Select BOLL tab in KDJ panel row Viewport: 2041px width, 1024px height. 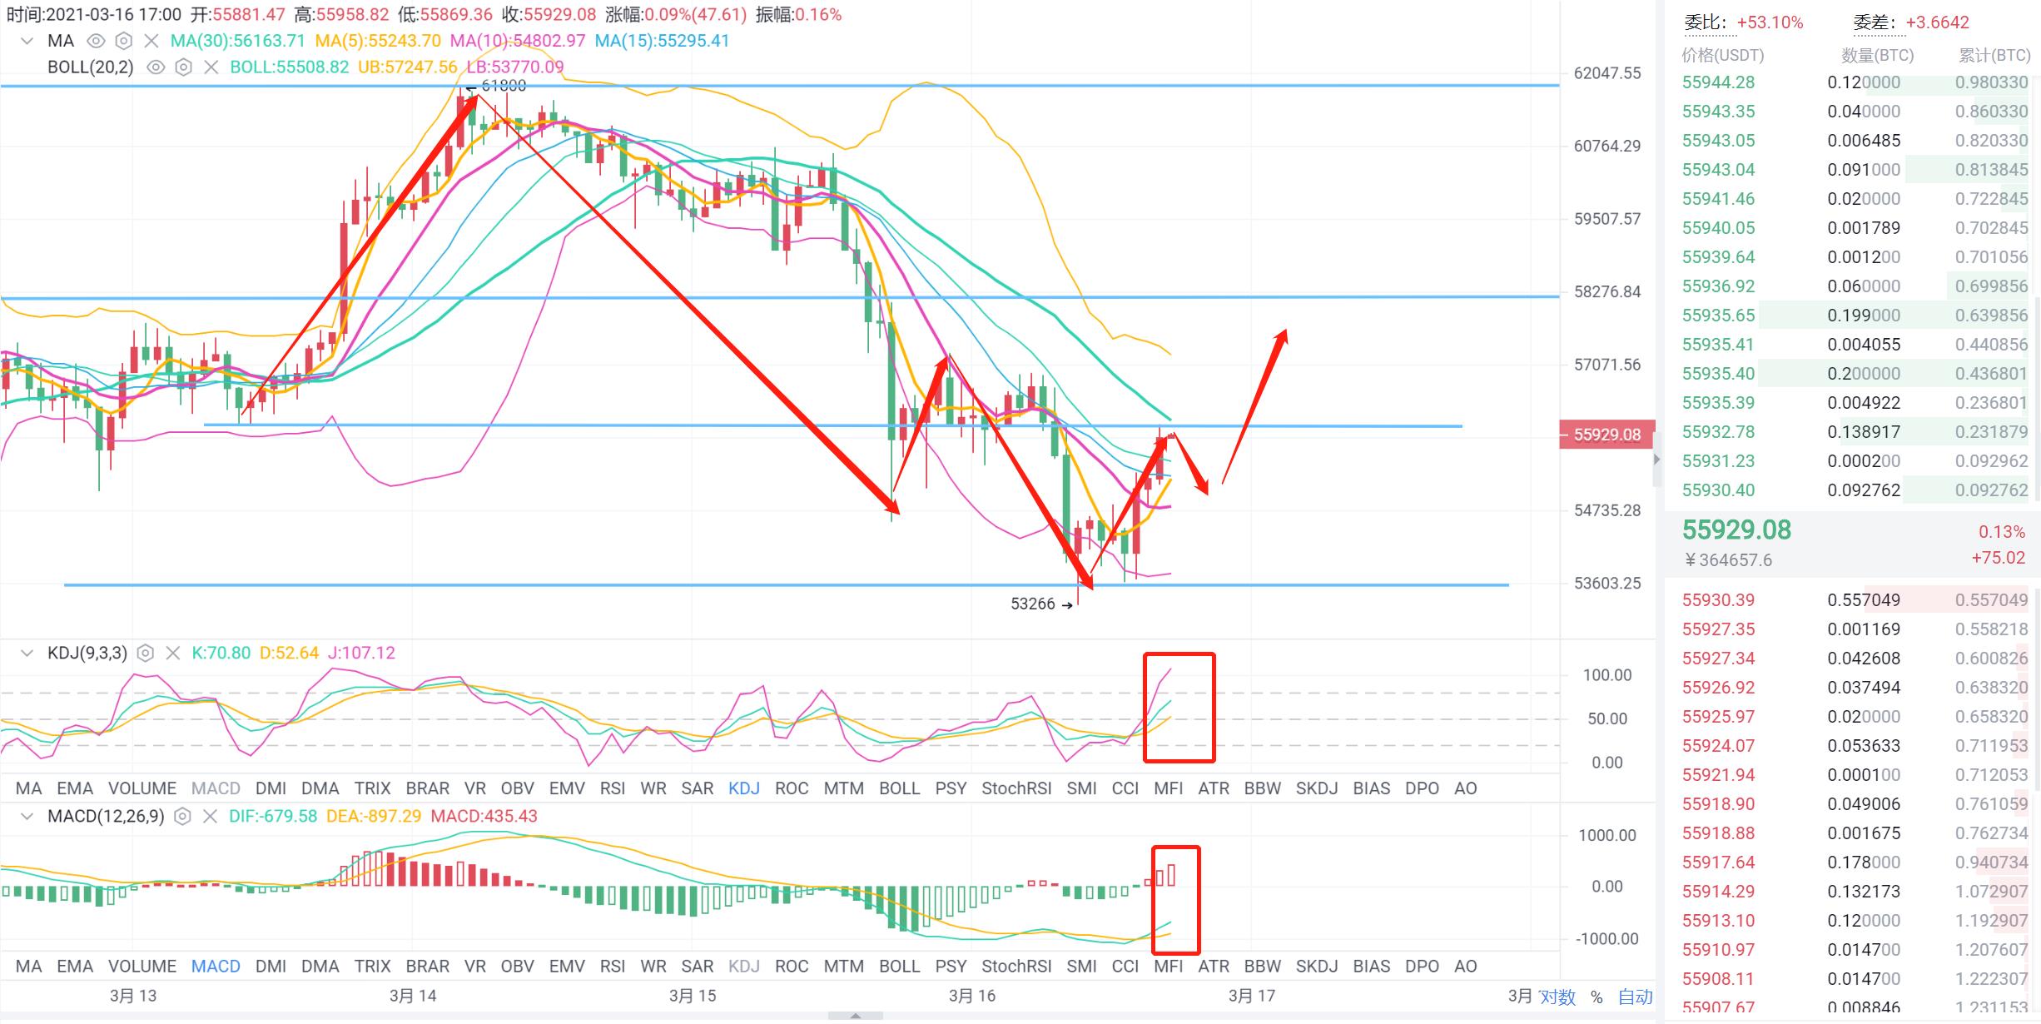[900, 788]
